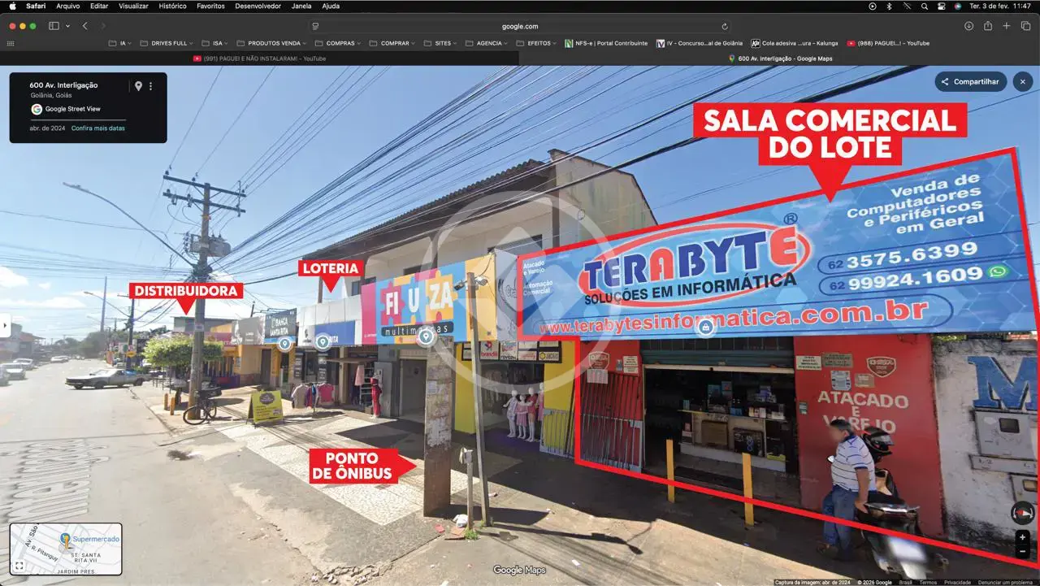
Task: Switch to the 600 Av. Interligação Google Maps tab
Action: click(x=780, y=59)
